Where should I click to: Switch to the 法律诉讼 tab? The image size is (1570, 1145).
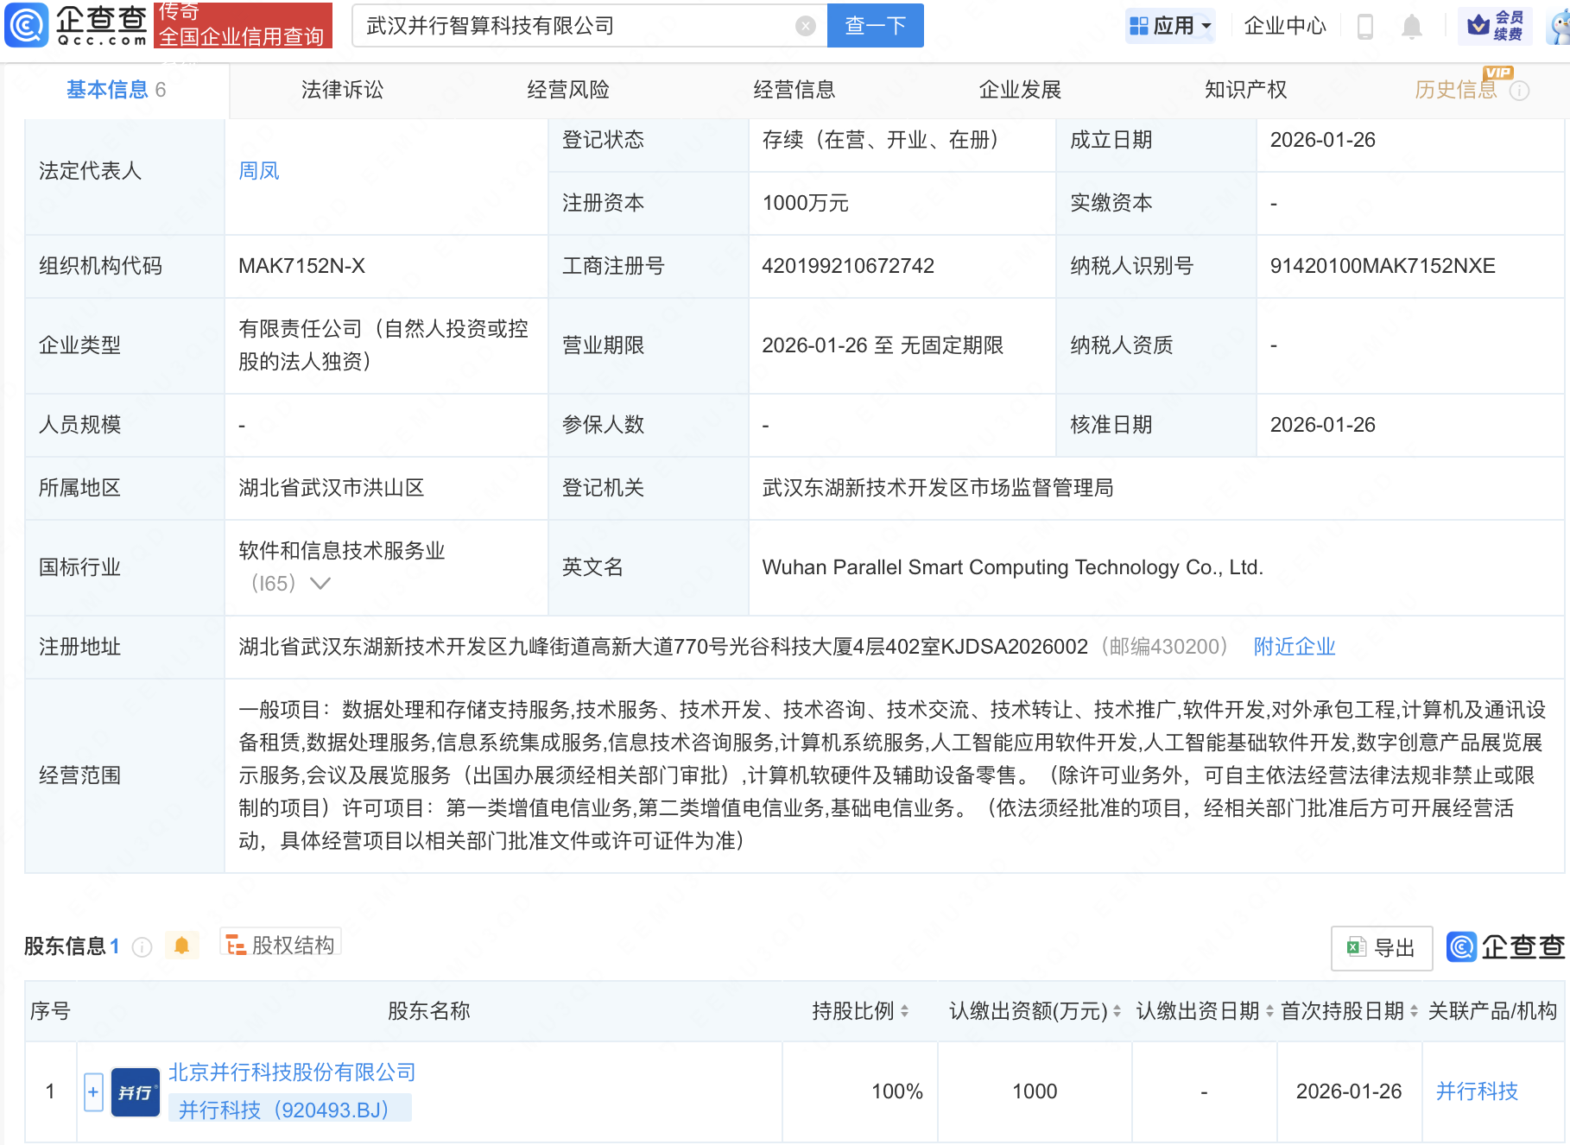tap(342, 90)
